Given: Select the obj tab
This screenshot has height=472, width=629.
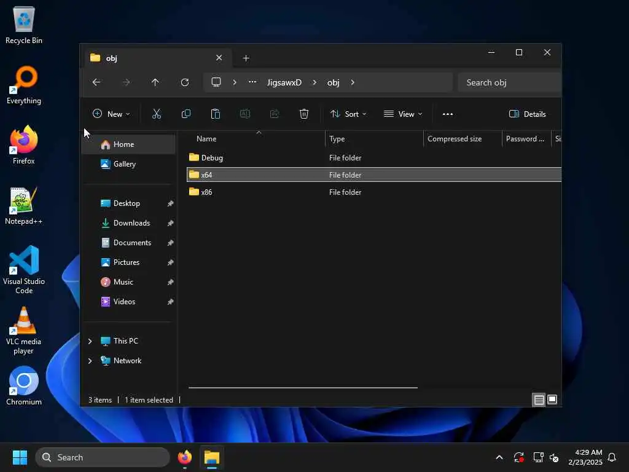Looking at the screenshot, I should 157,58.
